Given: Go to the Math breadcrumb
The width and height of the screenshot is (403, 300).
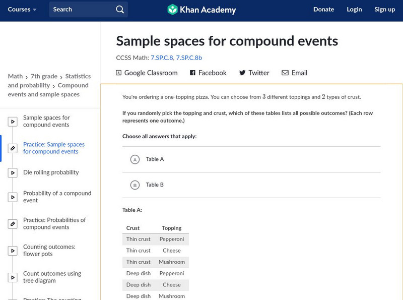Looking at the screenshot, I should click(x=15, y=76).
